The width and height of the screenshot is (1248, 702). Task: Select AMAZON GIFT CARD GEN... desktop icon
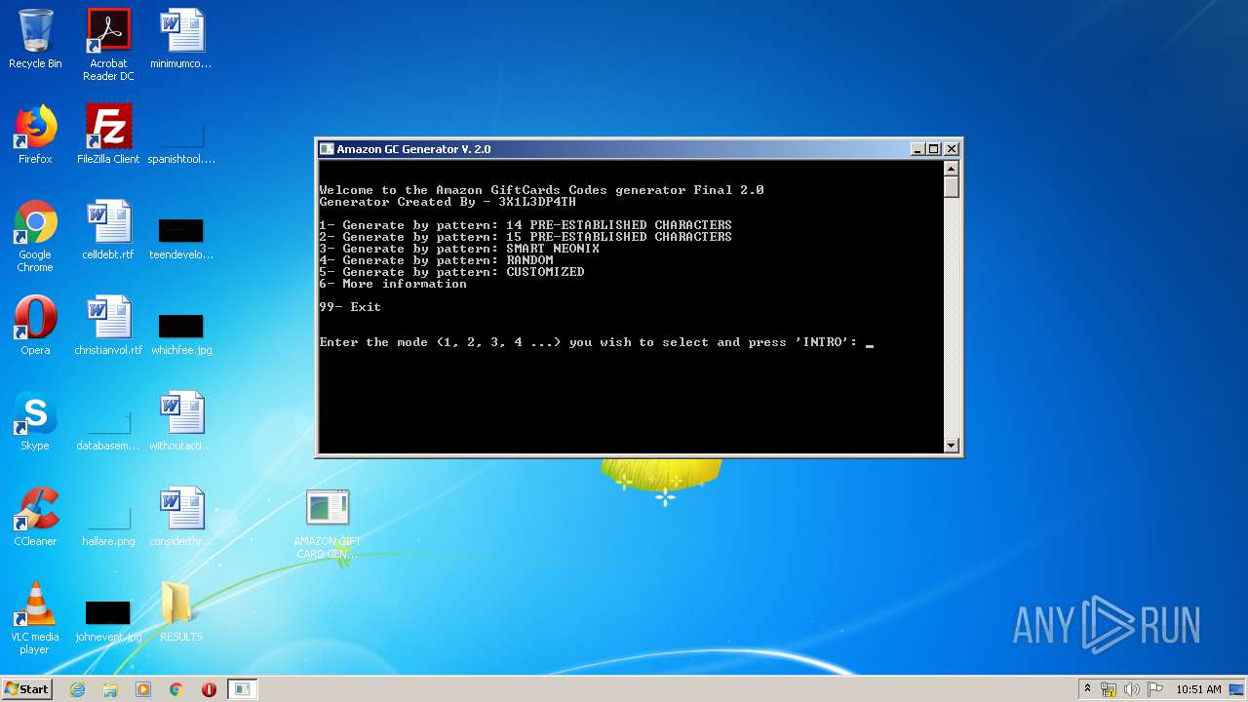pos(328,524)
